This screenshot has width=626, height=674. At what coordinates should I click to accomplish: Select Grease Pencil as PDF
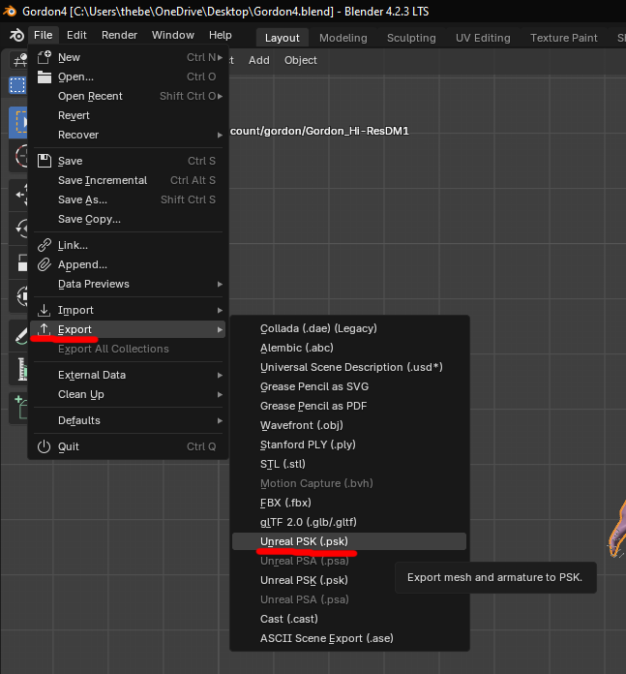tap(349, 406)
